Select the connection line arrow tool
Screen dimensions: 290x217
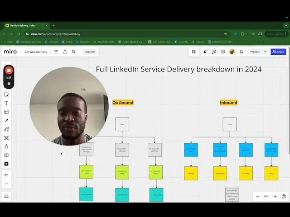point(6,121)
